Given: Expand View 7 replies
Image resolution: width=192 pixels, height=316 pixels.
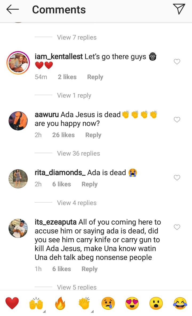Looking at the screenshot, I should 77,37.
